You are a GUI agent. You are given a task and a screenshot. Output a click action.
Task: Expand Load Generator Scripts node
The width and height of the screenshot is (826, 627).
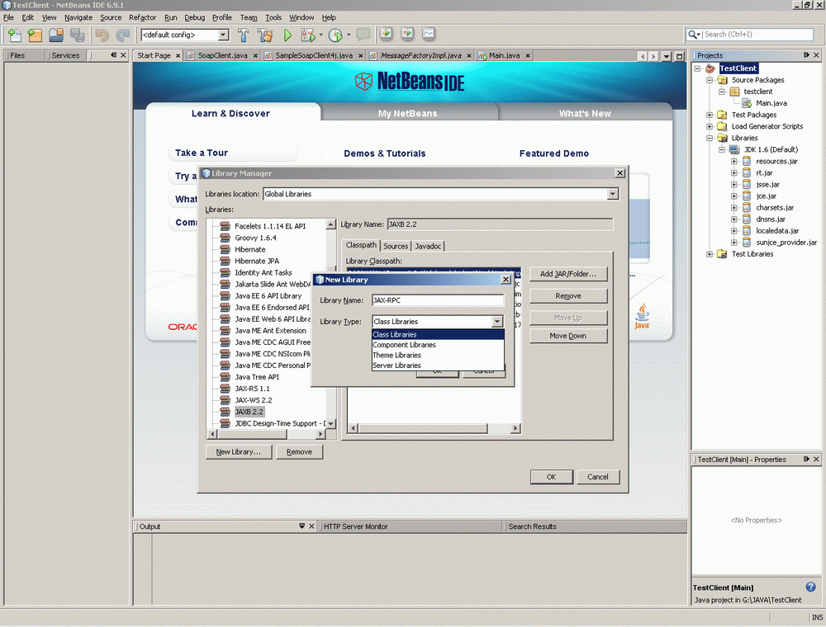click(x=710, y=126)
